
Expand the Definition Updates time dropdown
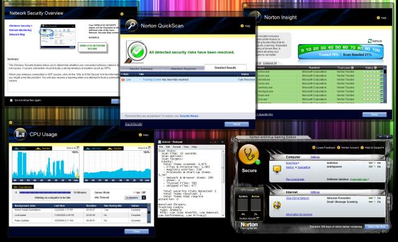click(369, 179)
